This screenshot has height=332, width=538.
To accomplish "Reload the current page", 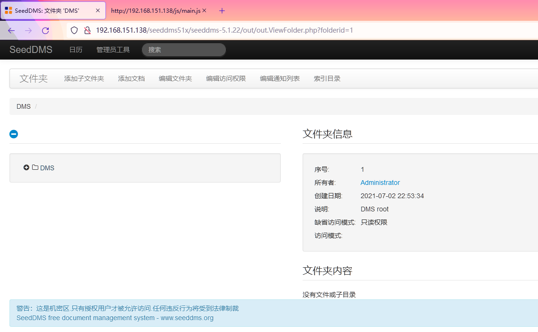I will (45, 30).
